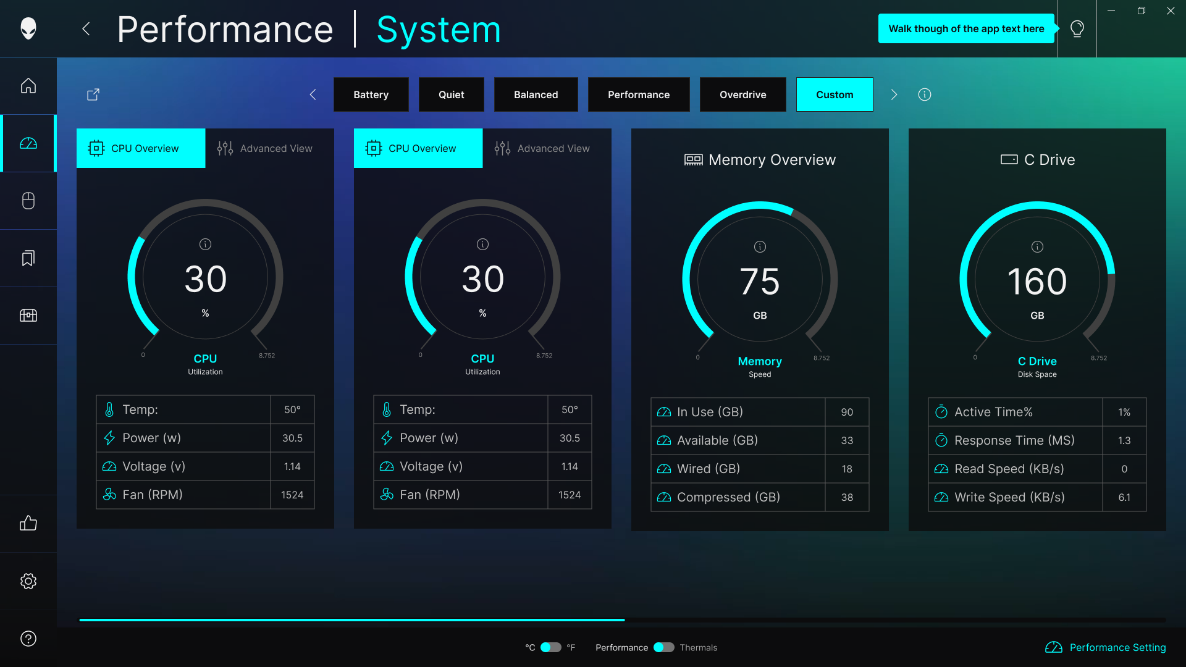Click the Memory Speed 75 GB gauge
This screenshot has width=1186, height=667.
click(x=760, y=279)
